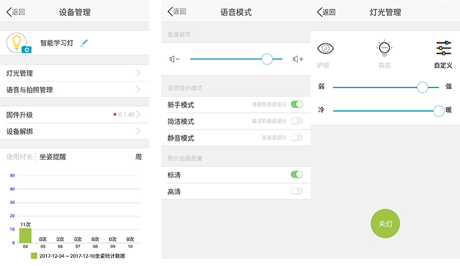Expand 语音与拍照管理 settings row
460x266 pixels.
coord(138,90)
